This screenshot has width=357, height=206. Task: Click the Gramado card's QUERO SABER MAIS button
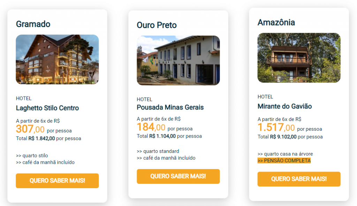tap(57, 181)
